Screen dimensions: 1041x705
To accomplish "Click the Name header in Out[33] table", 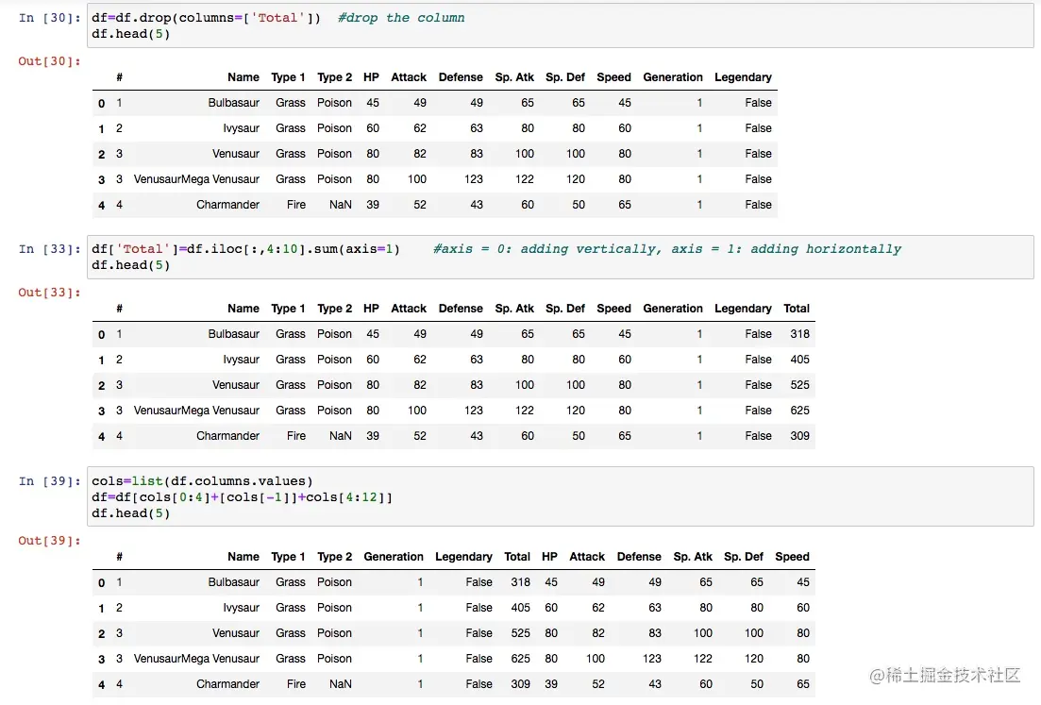I will pos(243,309).
